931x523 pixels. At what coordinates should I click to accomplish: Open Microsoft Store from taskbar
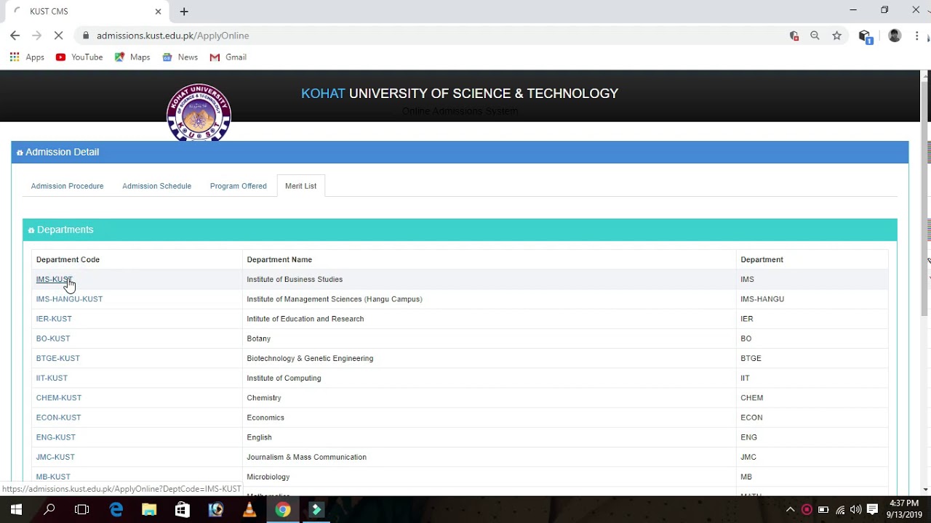(183, 510)
